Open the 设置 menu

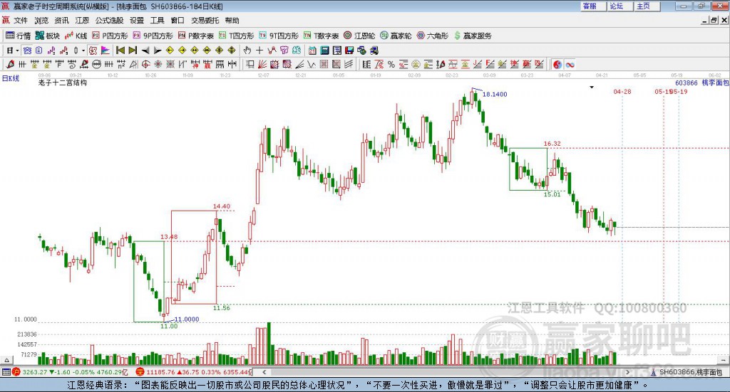(137, 21)
